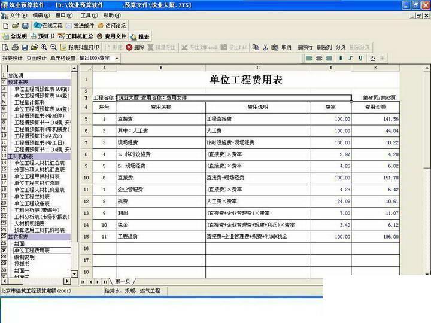This screenshot has width=431, height=323.
Task: Click 删除列 delete column
Action: pos(324,47)
